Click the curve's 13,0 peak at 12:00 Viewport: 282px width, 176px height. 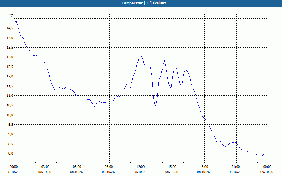pos(141,56)
